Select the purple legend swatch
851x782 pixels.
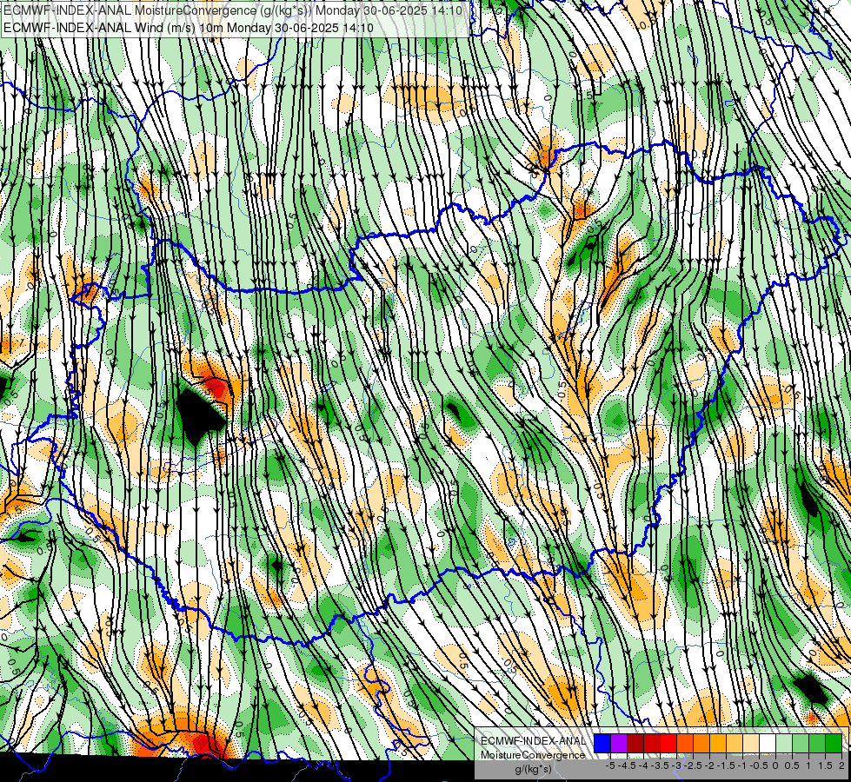point(619,743)
